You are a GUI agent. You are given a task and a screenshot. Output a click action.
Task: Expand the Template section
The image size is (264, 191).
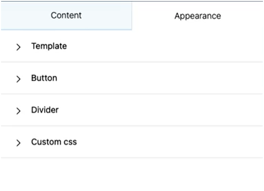coord(132,46)
